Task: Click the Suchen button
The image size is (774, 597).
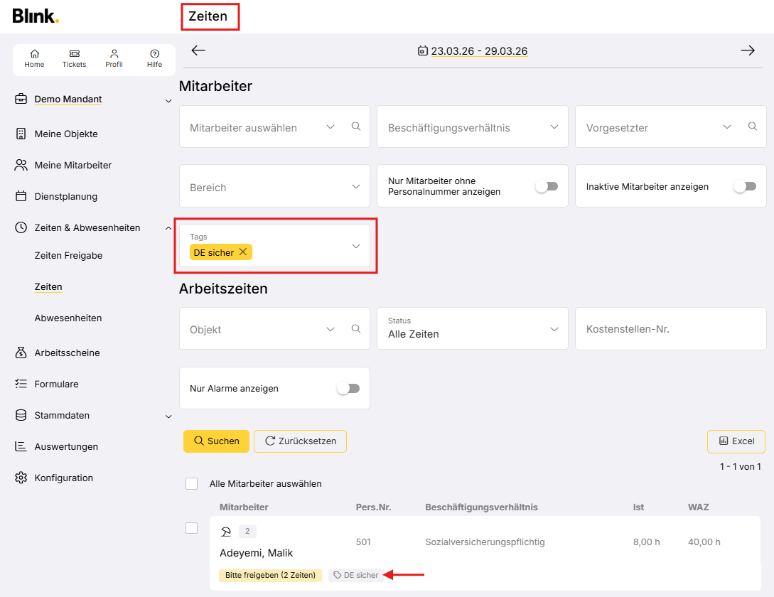Action: tap(216, 441)
